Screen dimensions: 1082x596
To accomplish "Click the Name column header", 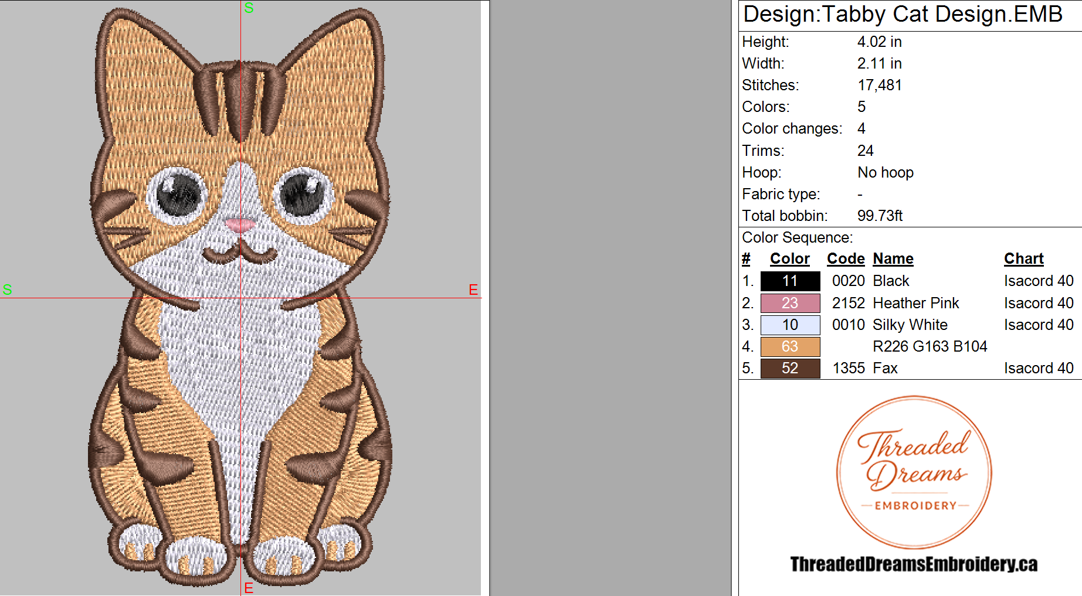I will point(893,258).
